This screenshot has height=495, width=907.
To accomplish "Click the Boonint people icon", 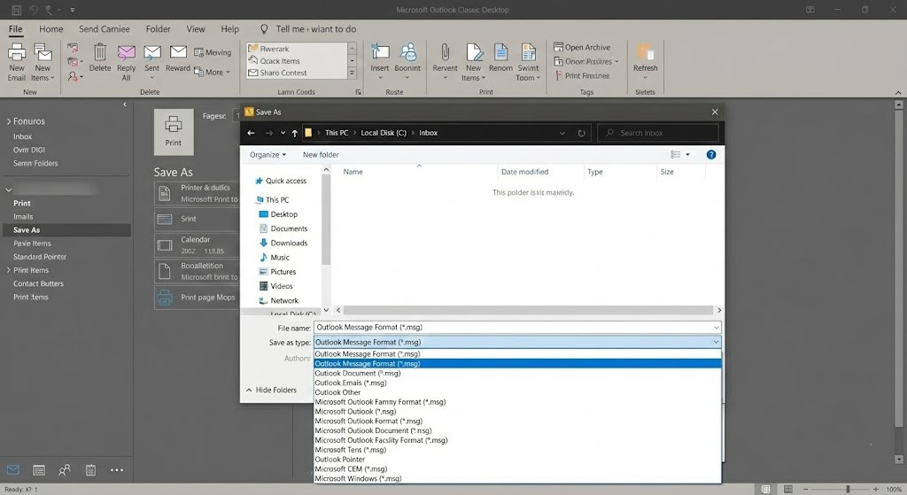I will tap(407, 52).
